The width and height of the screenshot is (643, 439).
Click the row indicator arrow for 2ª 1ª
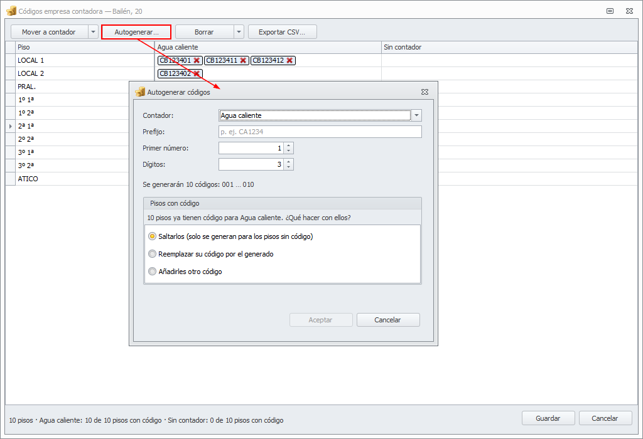coord(10,126)
